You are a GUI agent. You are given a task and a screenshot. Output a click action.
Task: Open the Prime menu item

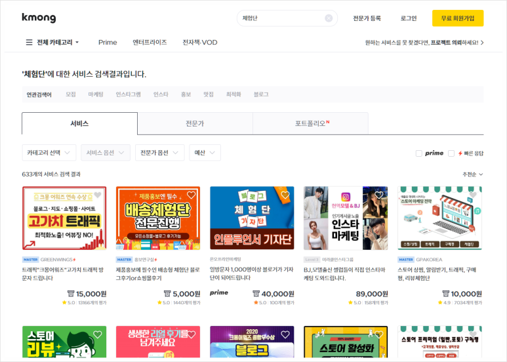[x=108, y=43]
